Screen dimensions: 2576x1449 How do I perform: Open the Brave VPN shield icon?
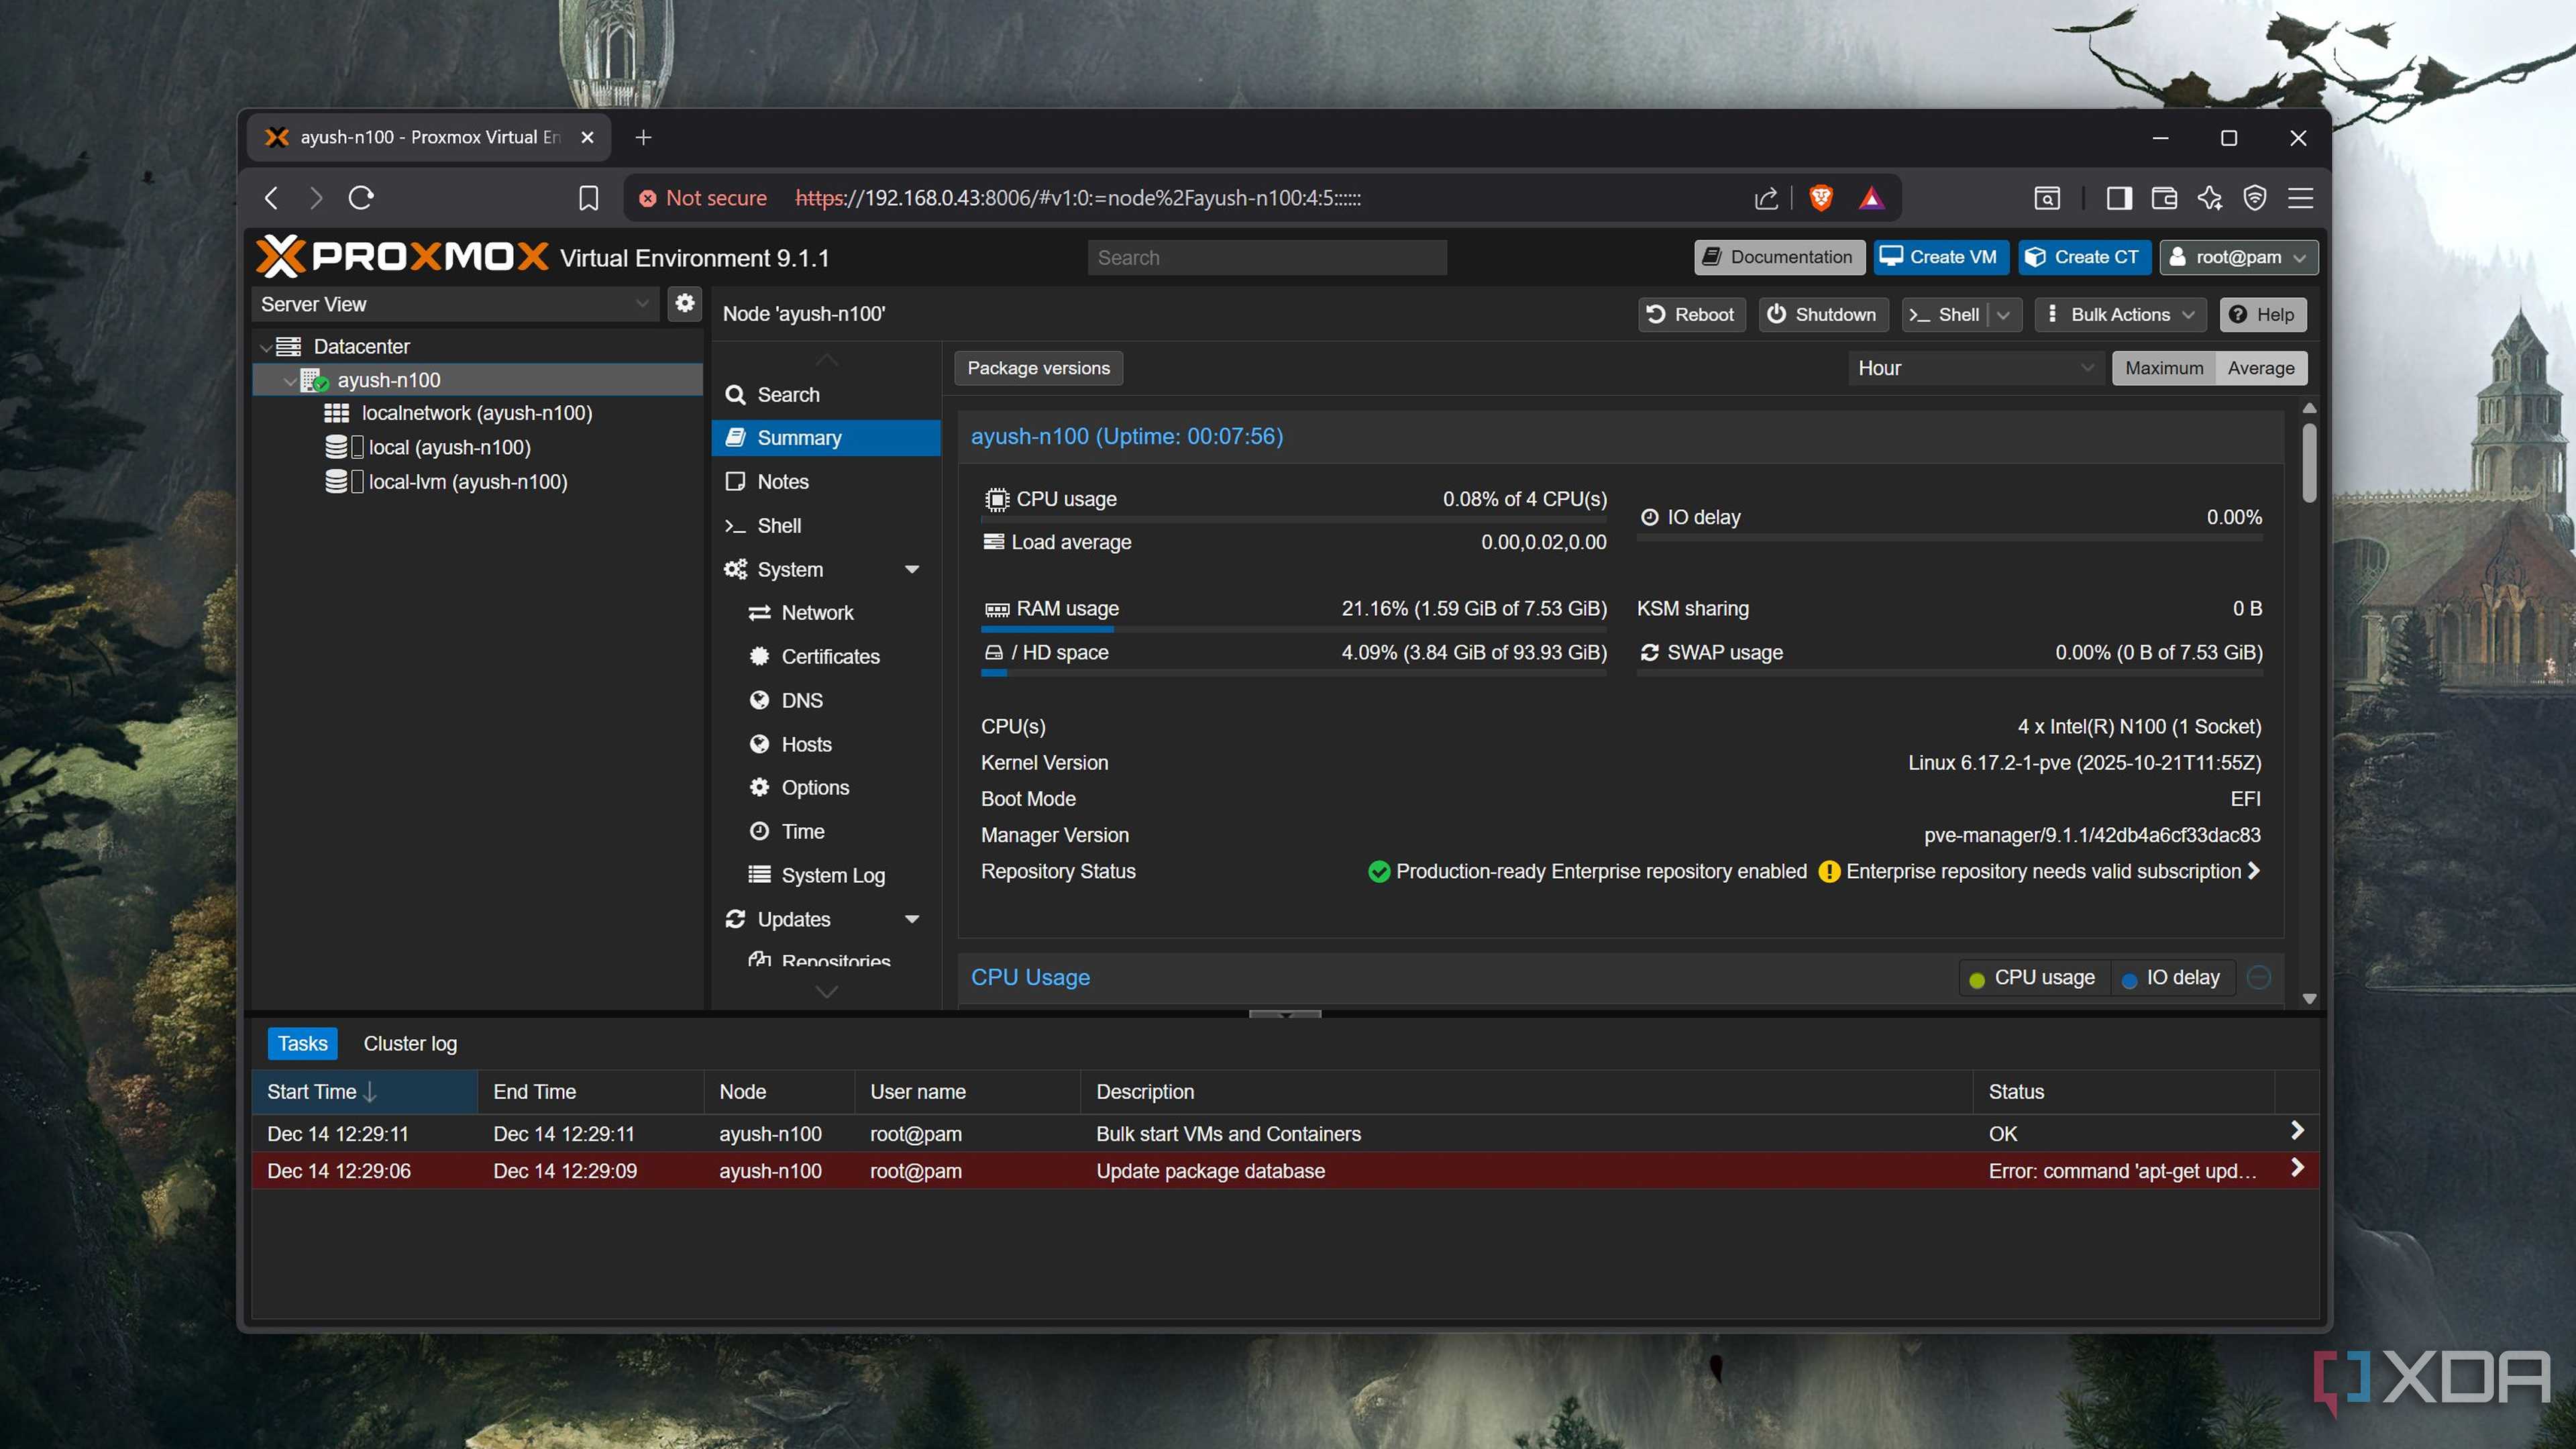point(2254,198)
